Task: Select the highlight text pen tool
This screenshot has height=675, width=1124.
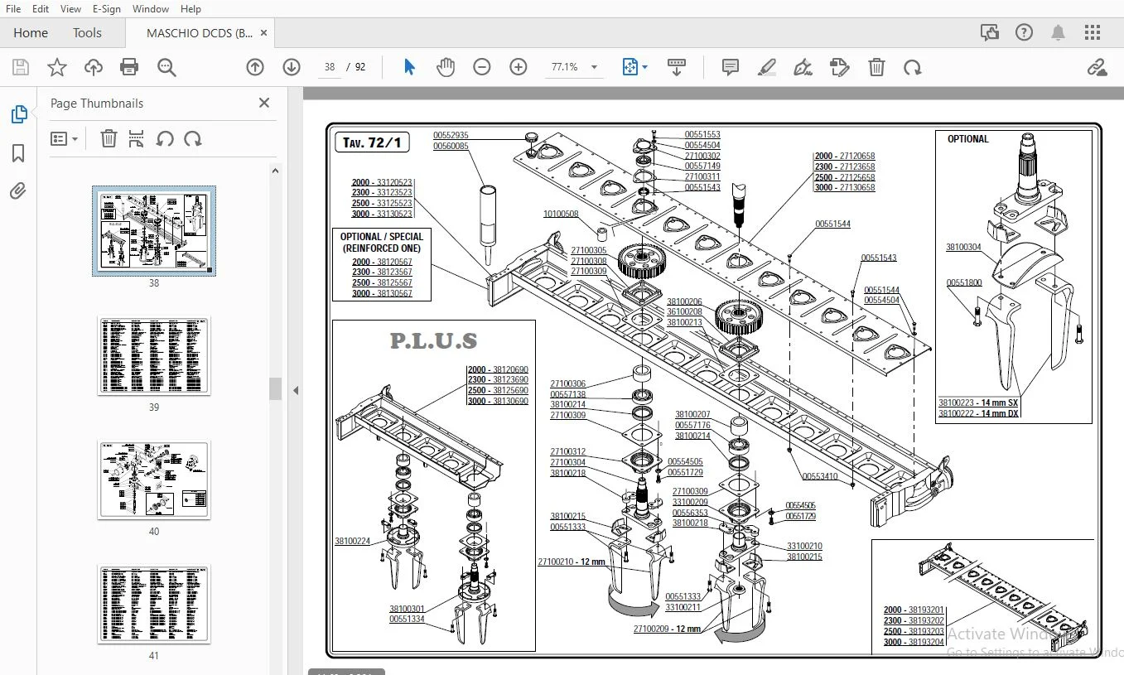Action: [x=767, y=67]
